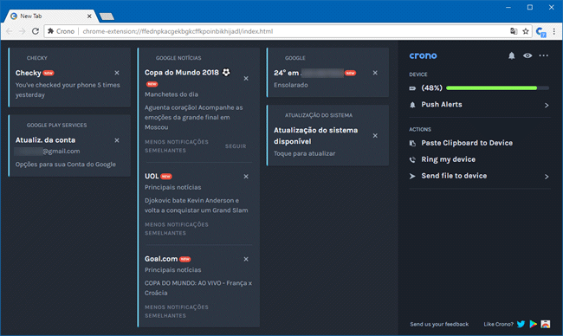Reload the page with the refresh icon

click(x=36, y=31)
